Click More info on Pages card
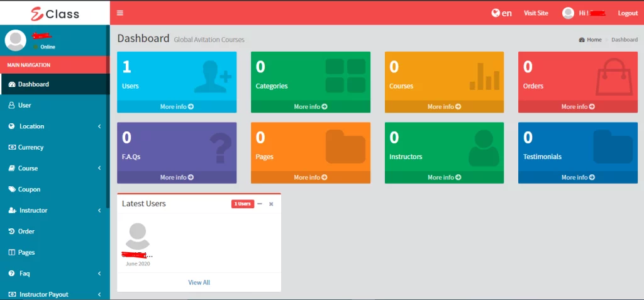 (x=311, y=177)
